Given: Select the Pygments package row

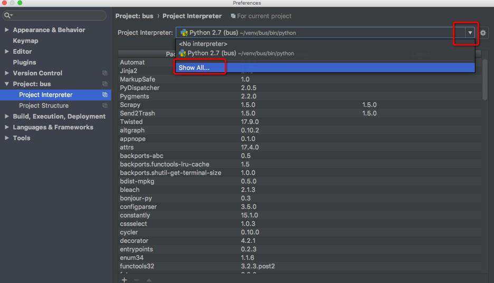Looking at the screenshot, I should pyautogui.click(x=300, y=96).
